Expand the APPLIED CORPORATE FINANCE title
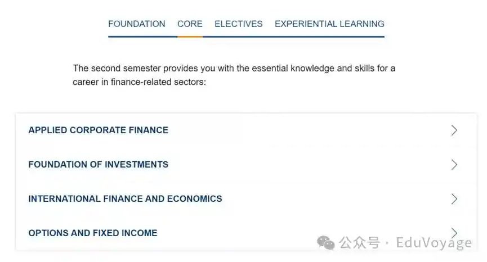Image resolution: width=487 pixels, height=262 pixels. coord(99,130)
